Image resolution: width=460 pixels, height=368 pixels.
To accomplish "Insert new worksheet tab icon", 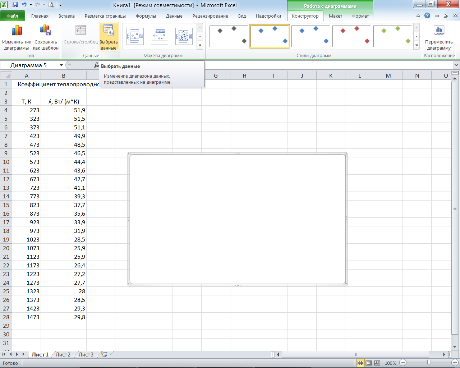I will tap(104, 354).
